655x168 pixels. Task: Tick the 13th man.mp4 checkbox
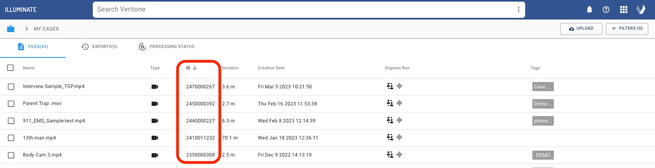11,138
